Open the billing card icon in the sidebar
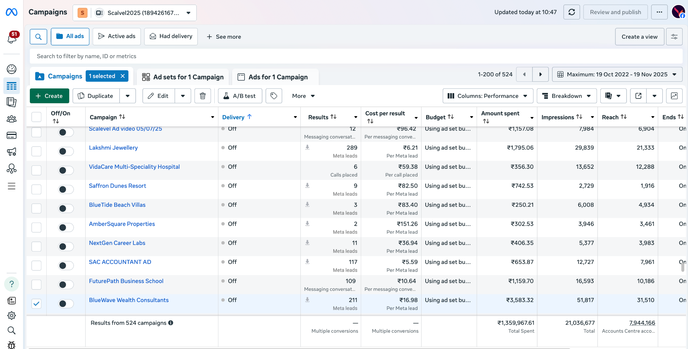The image size is (688, 349). click(11, 135)
